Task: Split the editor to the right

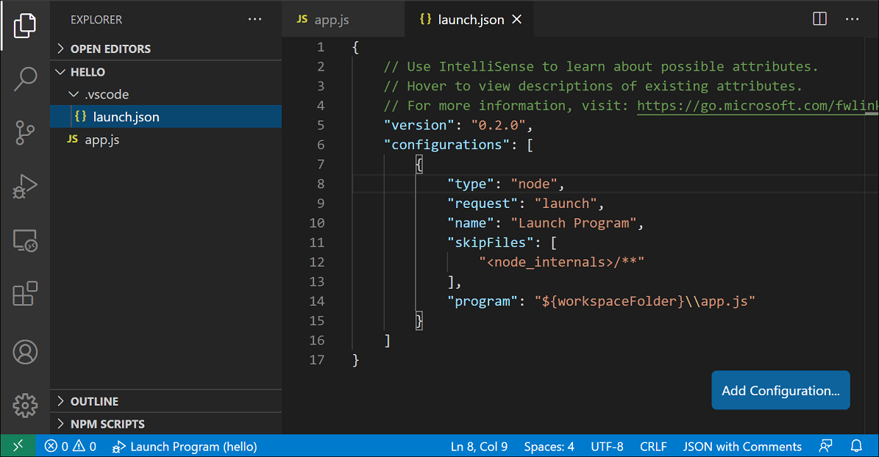Action: tap(819, 18)
